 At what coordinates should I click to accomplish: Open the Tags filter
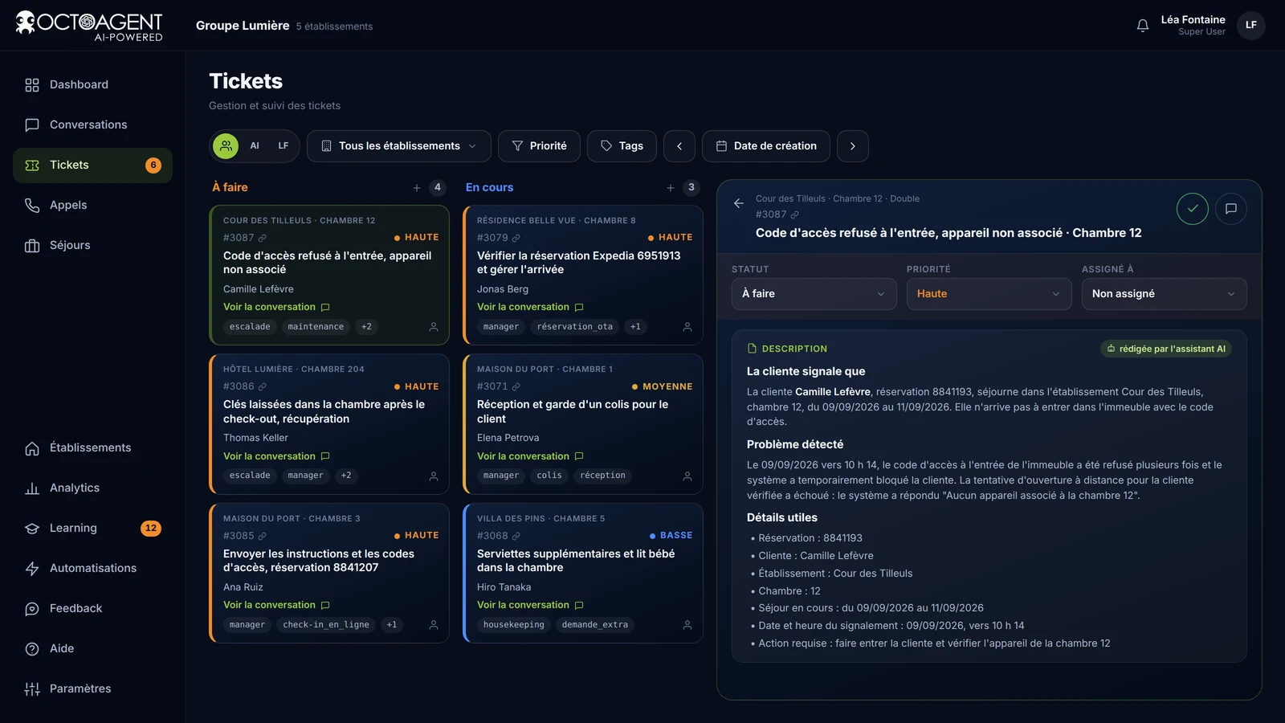pos(622,146)
